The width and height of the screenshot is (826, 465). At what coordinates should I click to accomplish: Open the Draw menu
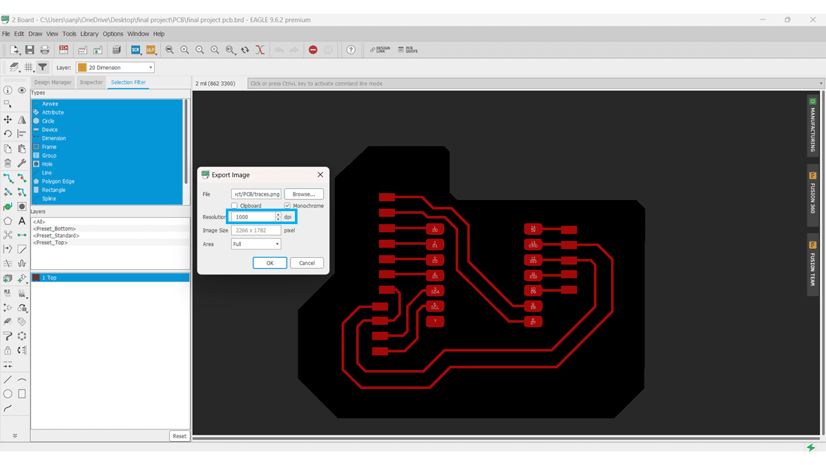click(35, 34)
